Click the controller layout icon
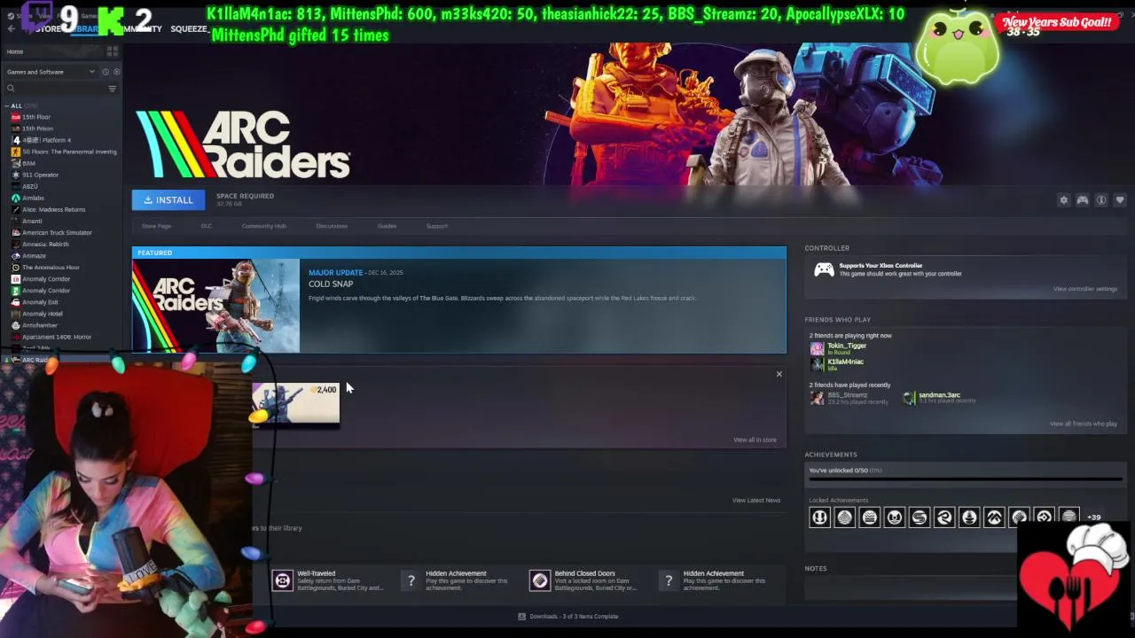Image resolution: width=1135 pixels, height=638 pixels. point(1083,200)
